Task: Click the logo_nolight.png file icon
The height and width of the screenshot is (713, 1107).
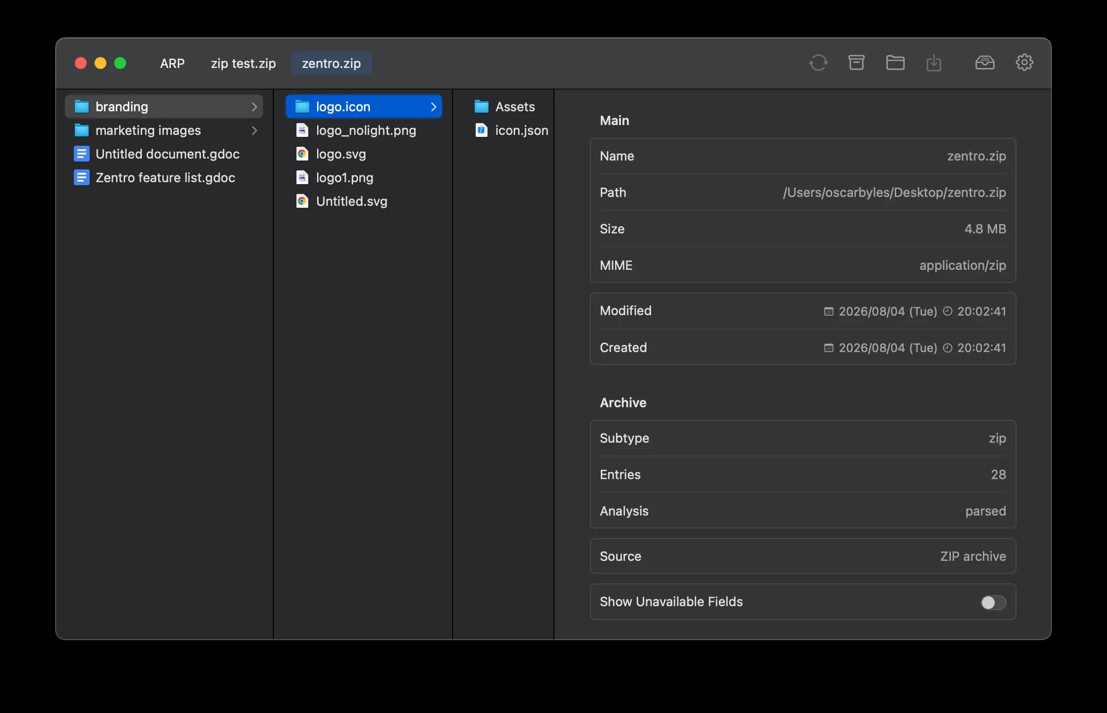Action: 302,130
